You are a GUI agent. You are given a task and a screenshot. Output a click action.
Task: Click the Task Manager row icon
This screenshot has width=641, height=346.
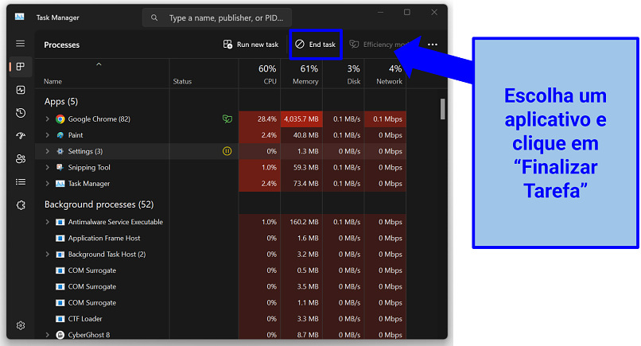tap(60, 184)
